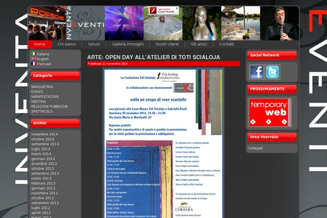Open the Siti amici menu item
Screen dimensions: 327x218
(x=199, y=44)
